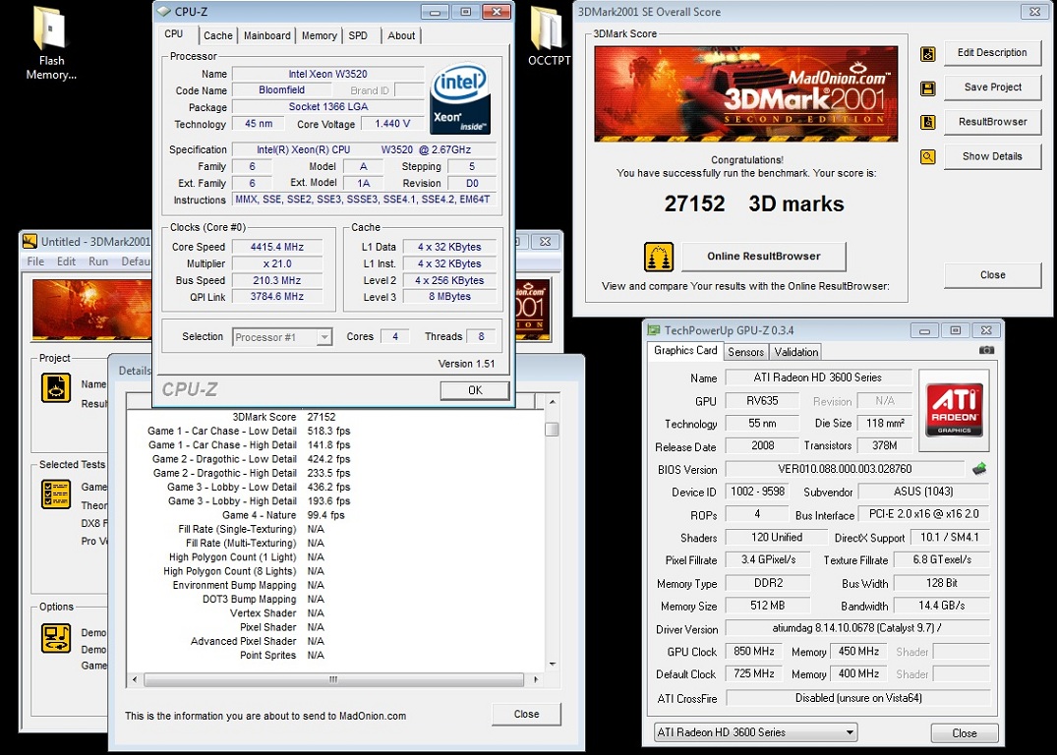Click the Show Details magnifier icon
Screen dimensions: 1057x755
click(x=927, y=157)
